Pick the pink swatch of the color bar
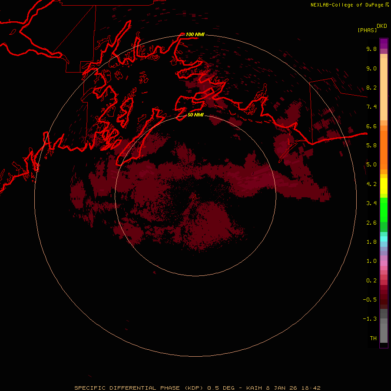391x391 pixels. click(x=384, y=263)
